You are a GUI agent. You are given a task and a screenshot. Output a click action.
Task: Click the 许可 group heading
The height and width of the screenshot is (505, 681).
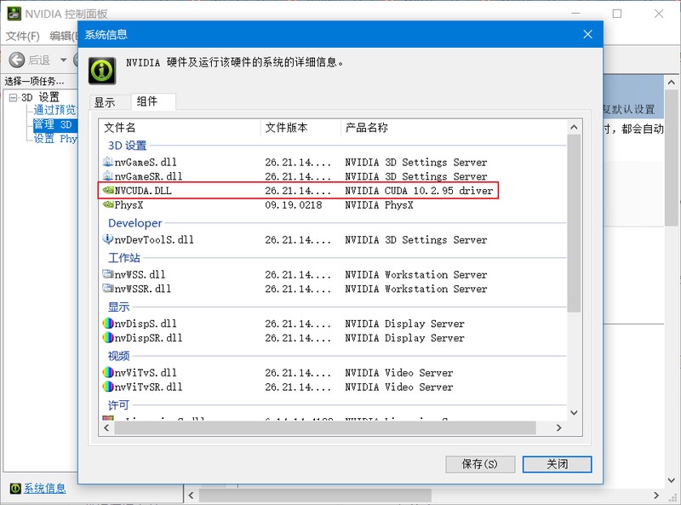118,405
